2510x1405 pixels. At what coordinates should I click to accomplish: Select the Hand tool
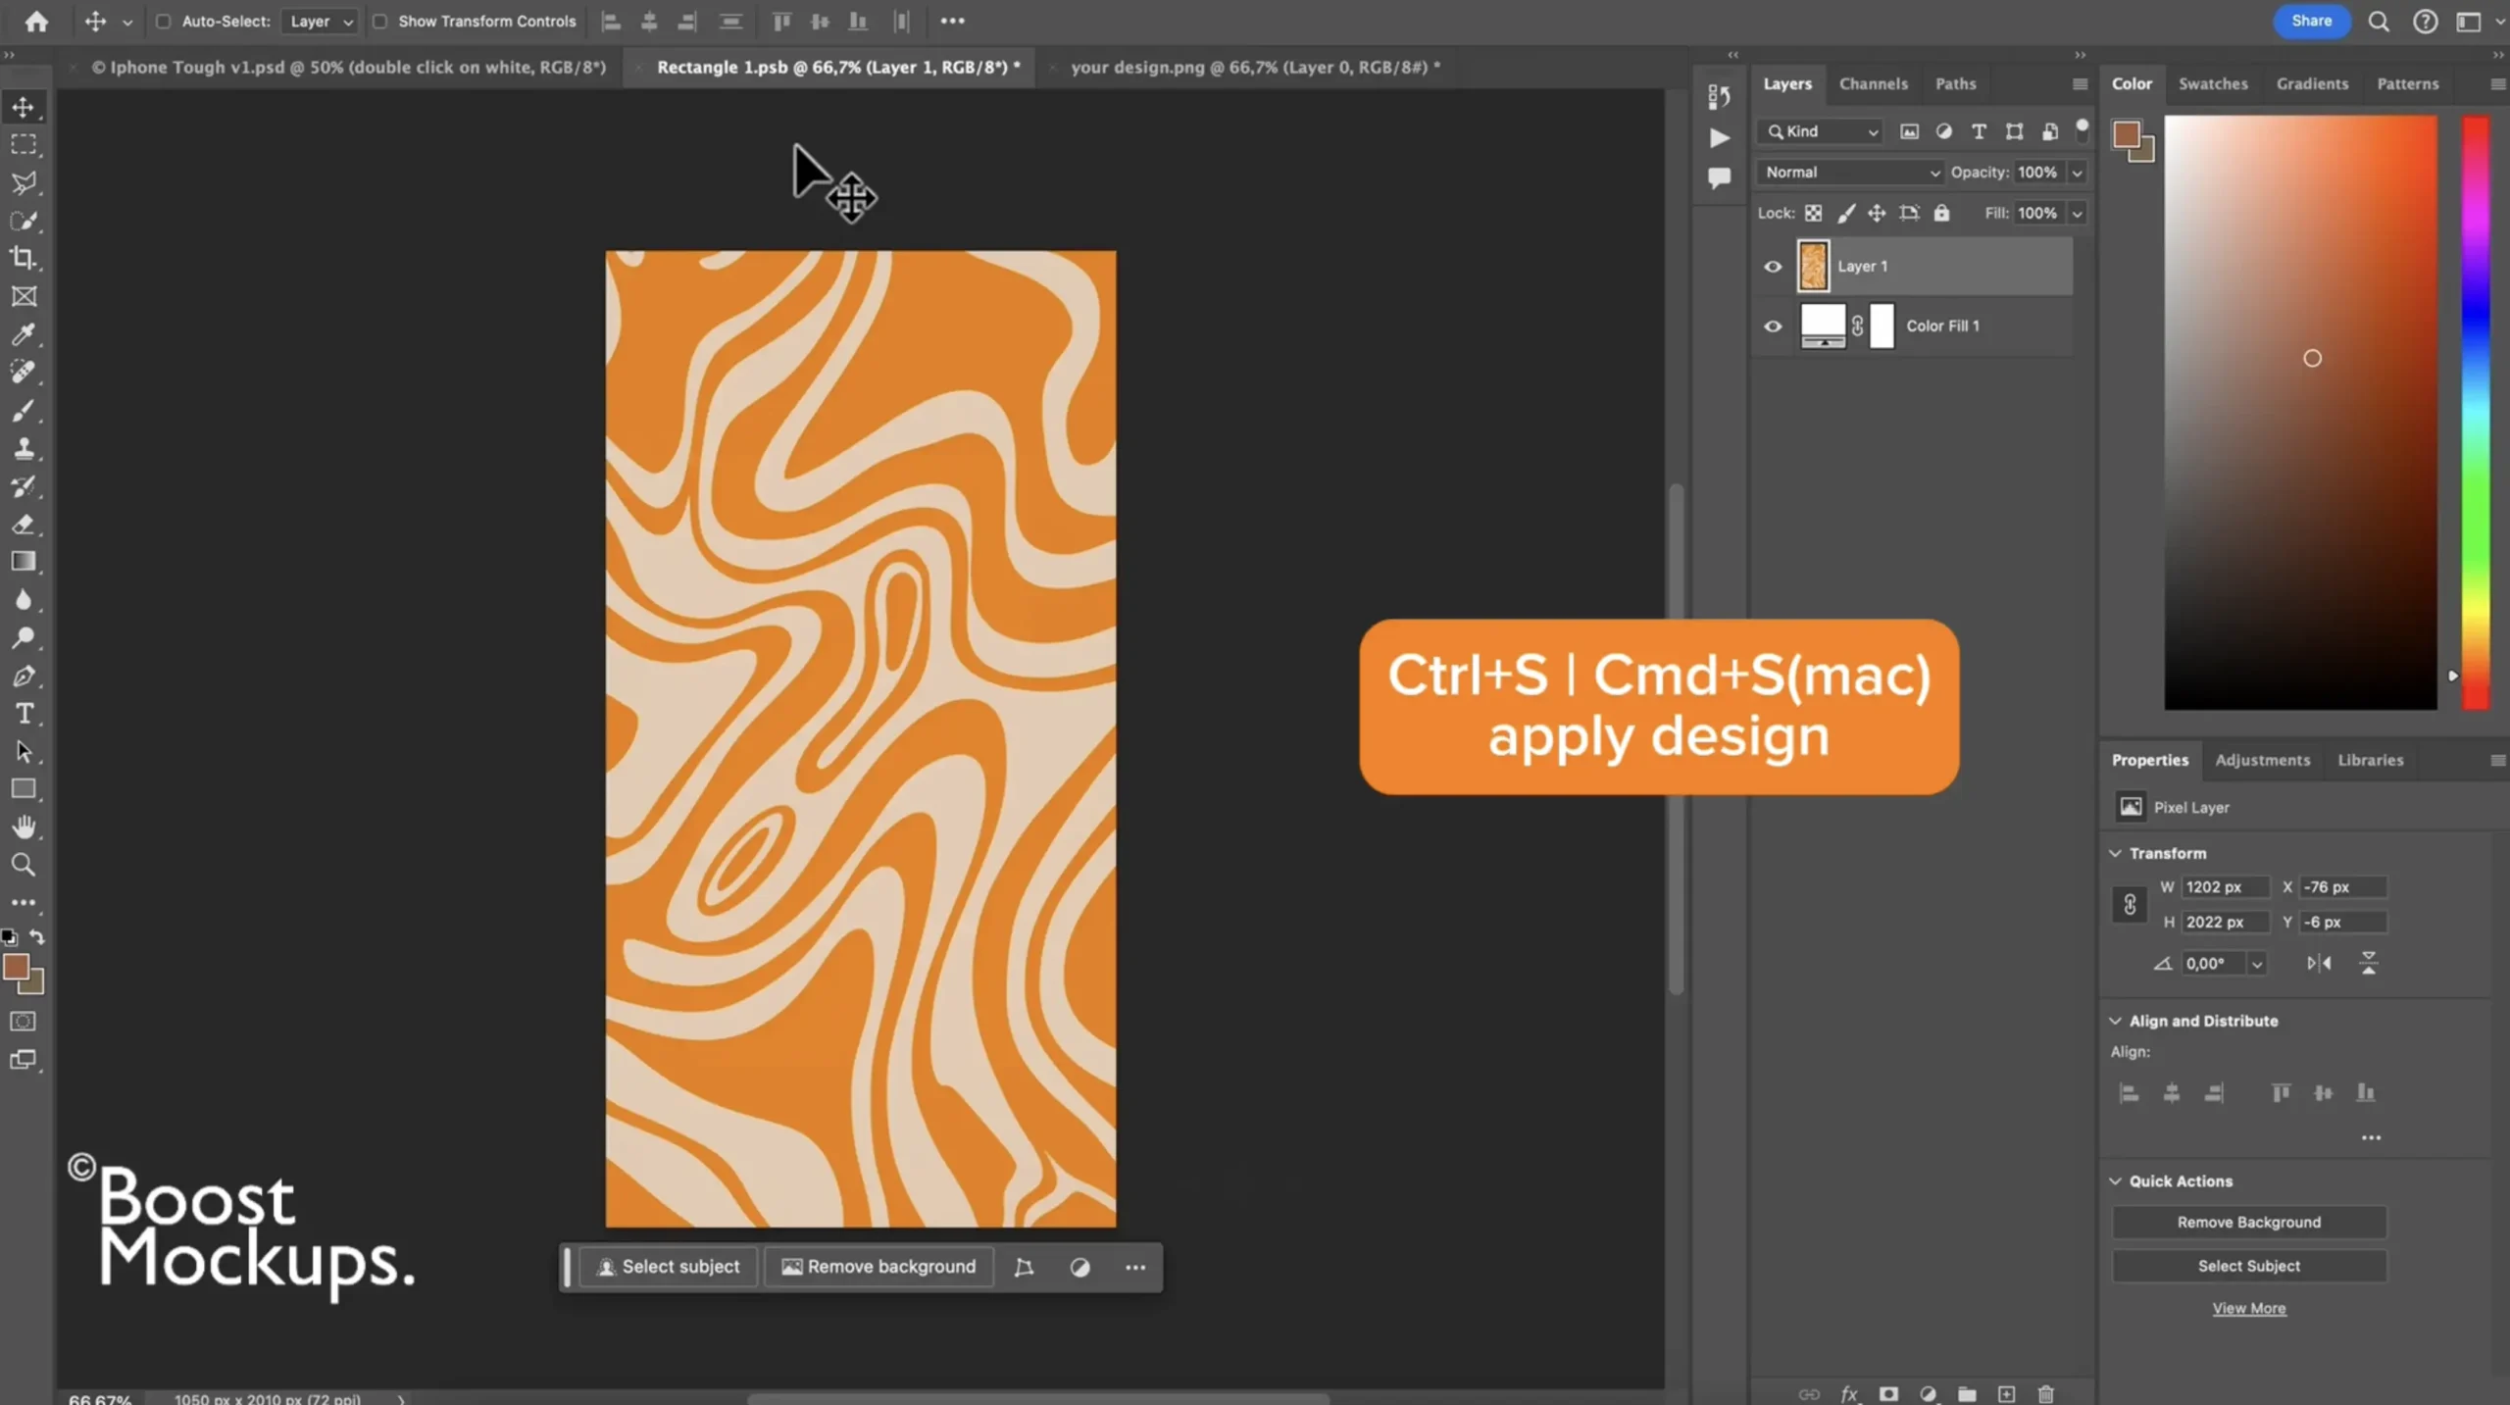[24, 828]
